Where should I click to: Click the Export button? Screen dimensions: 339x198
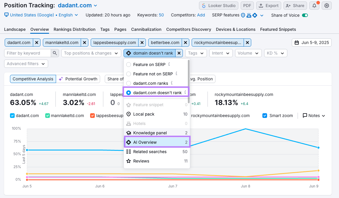(x=269, y=6)
